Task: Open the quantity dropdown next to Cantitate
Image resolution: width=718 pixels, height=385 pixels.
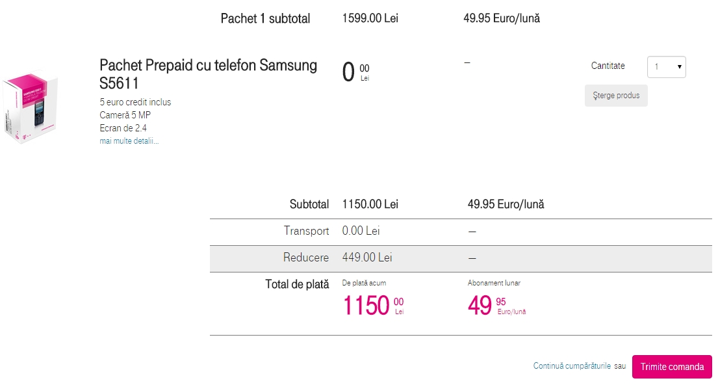Action: [x=666, y=67]
